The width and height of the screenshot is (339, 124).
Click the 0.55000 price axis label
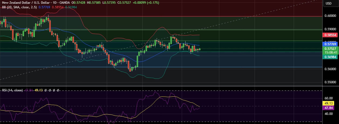tap(330, 82)
